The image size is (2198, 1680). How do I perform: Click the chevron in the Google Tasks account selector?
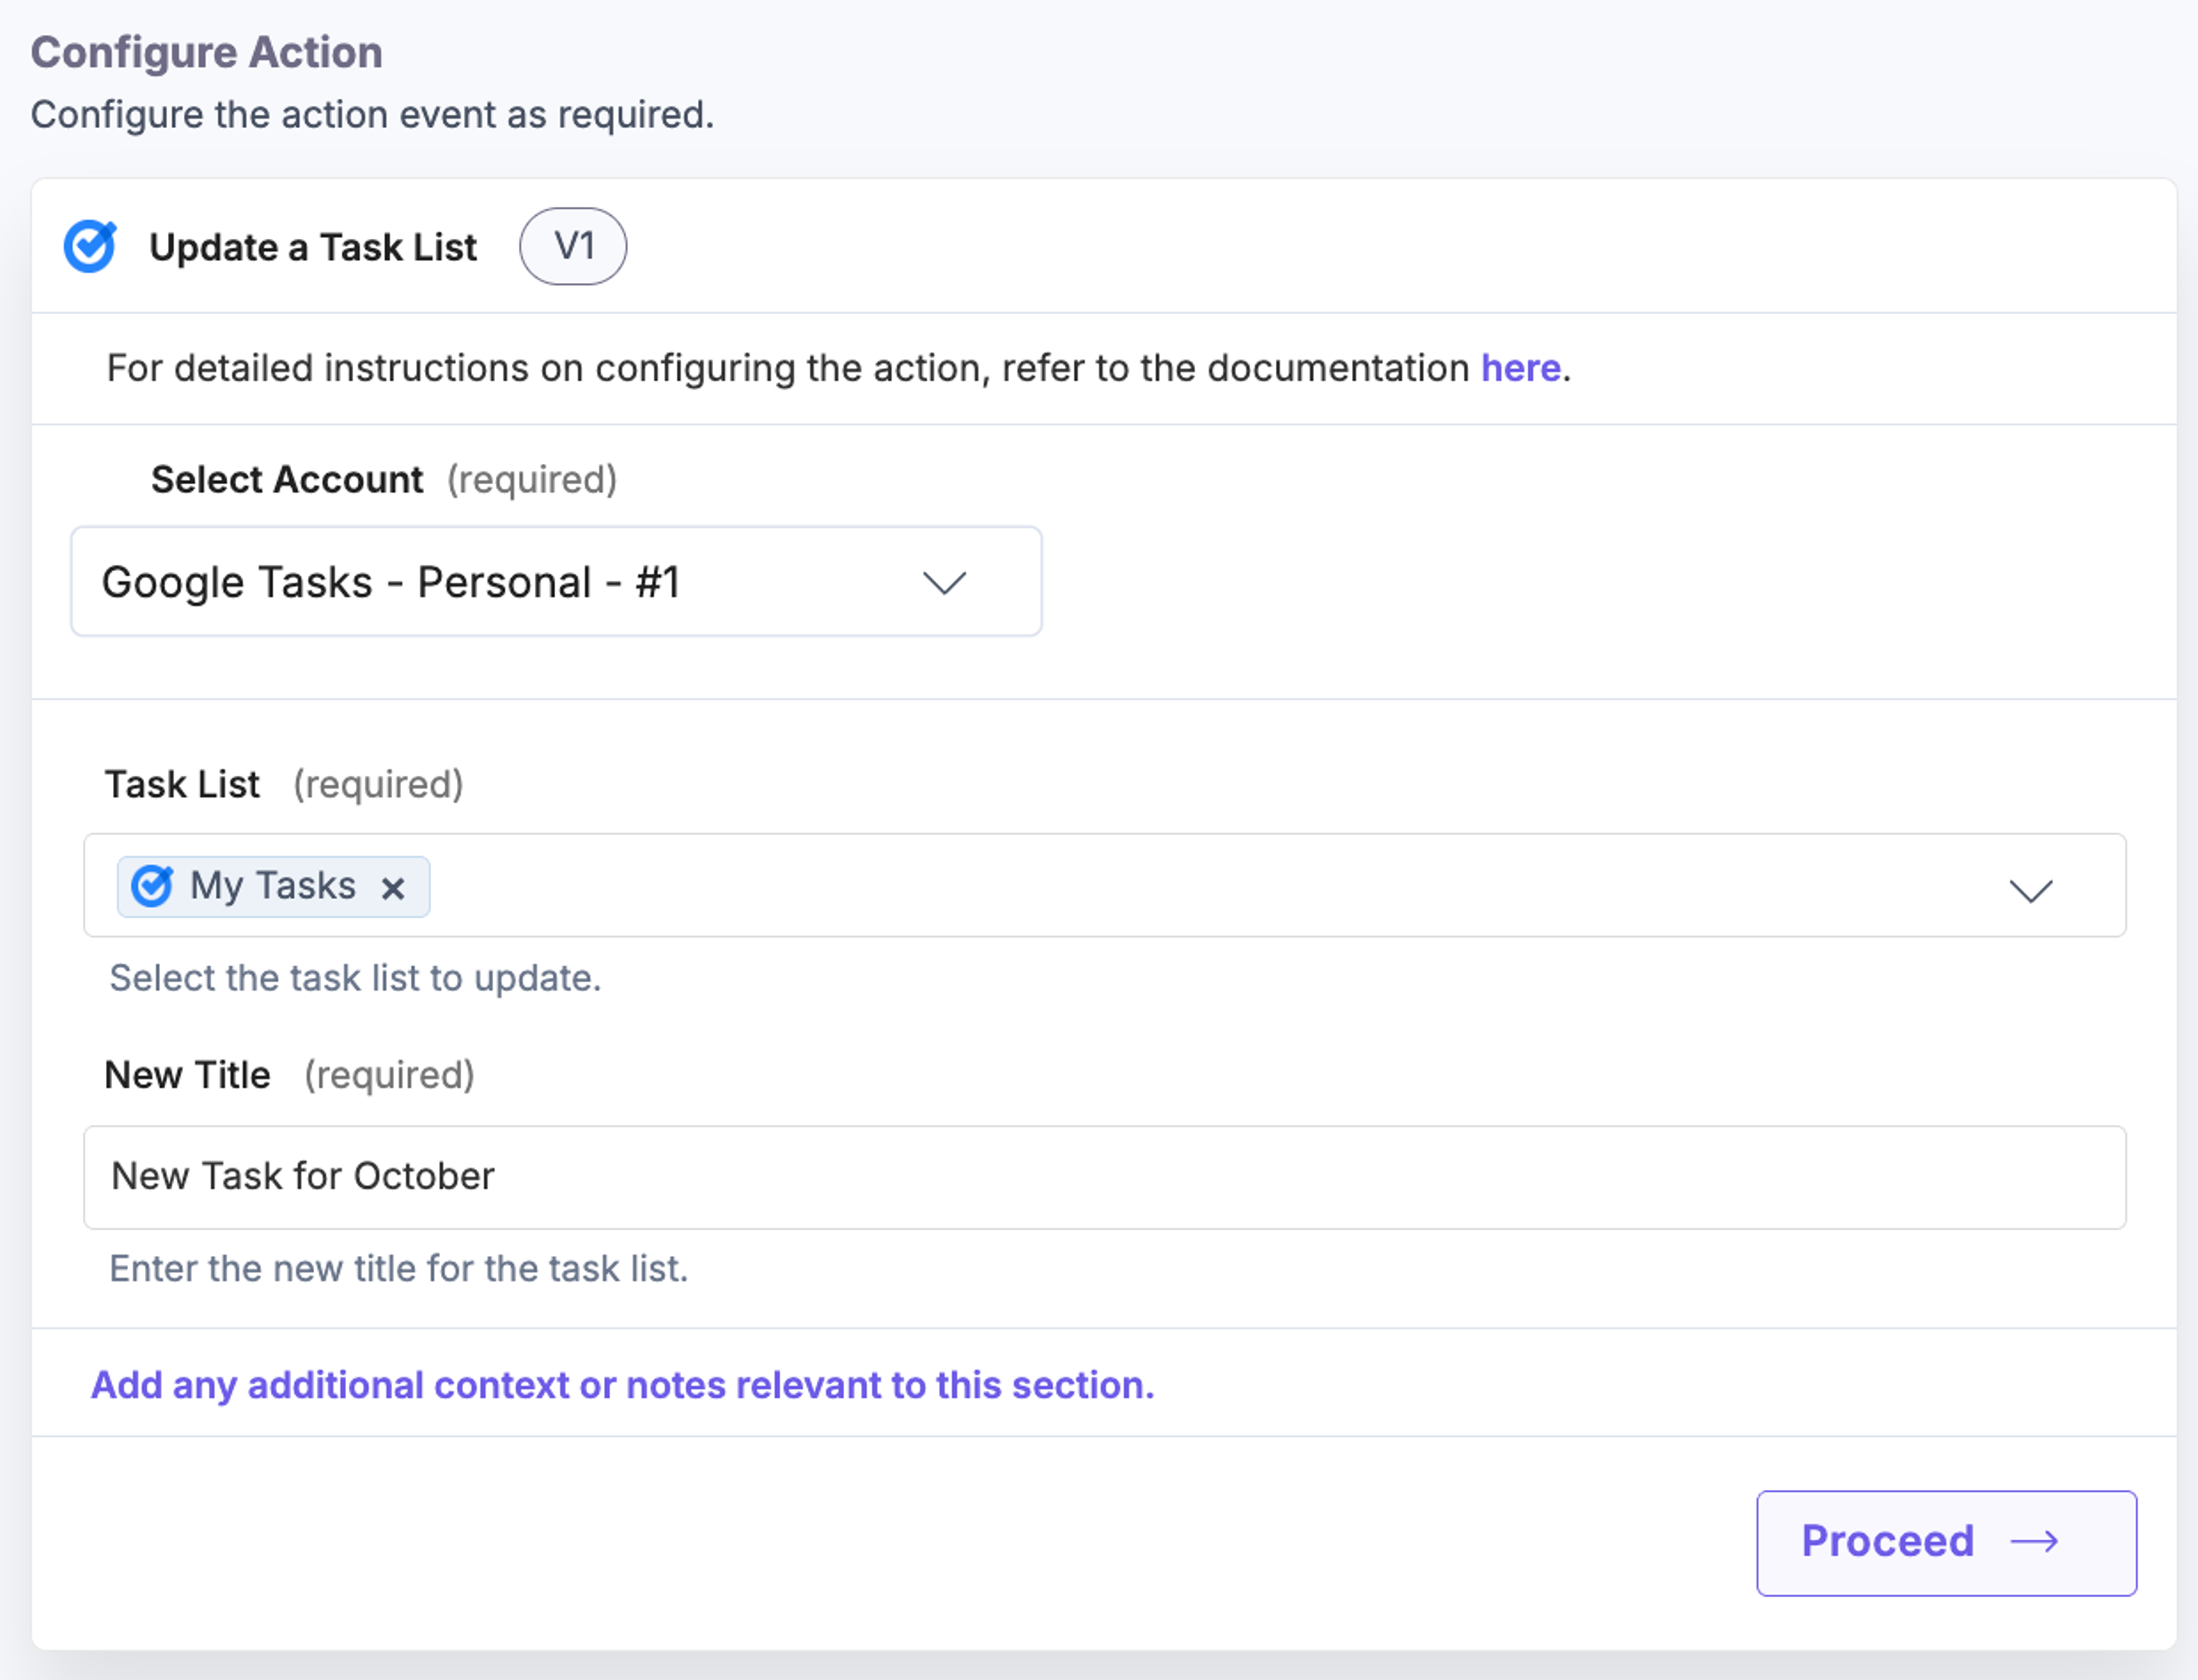click(x=944, y=582)
